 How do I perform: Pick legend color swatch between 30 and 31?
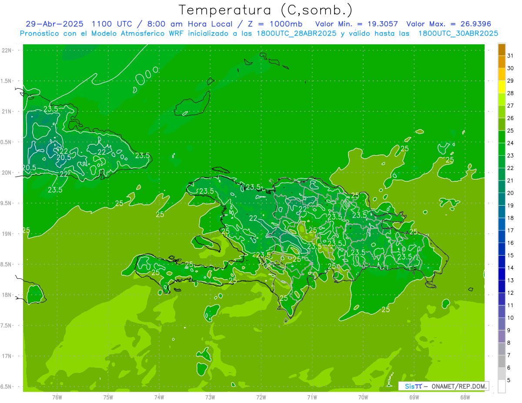502,62
